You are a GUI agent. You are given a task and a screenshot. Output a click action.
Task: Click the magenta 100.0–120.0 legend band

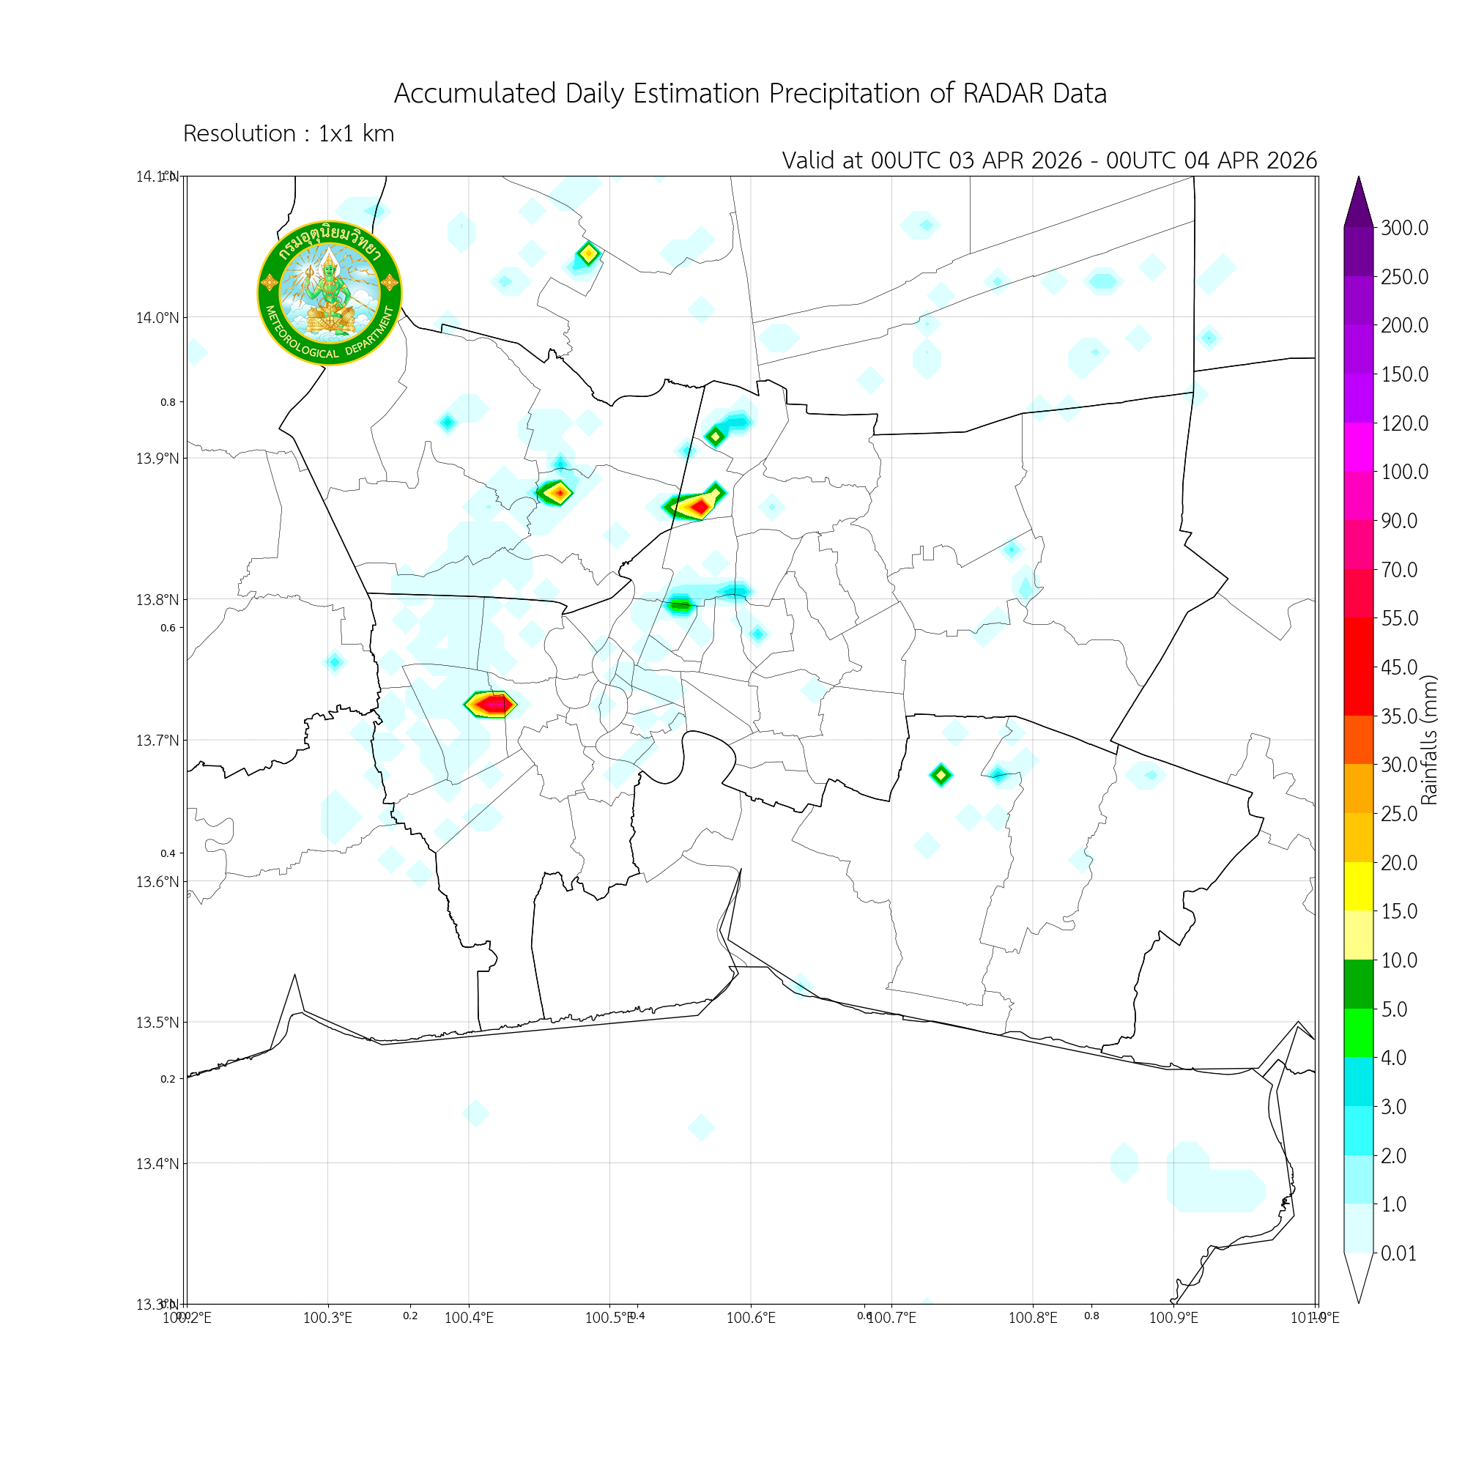pyautogui.click(x=1358, y=447)
